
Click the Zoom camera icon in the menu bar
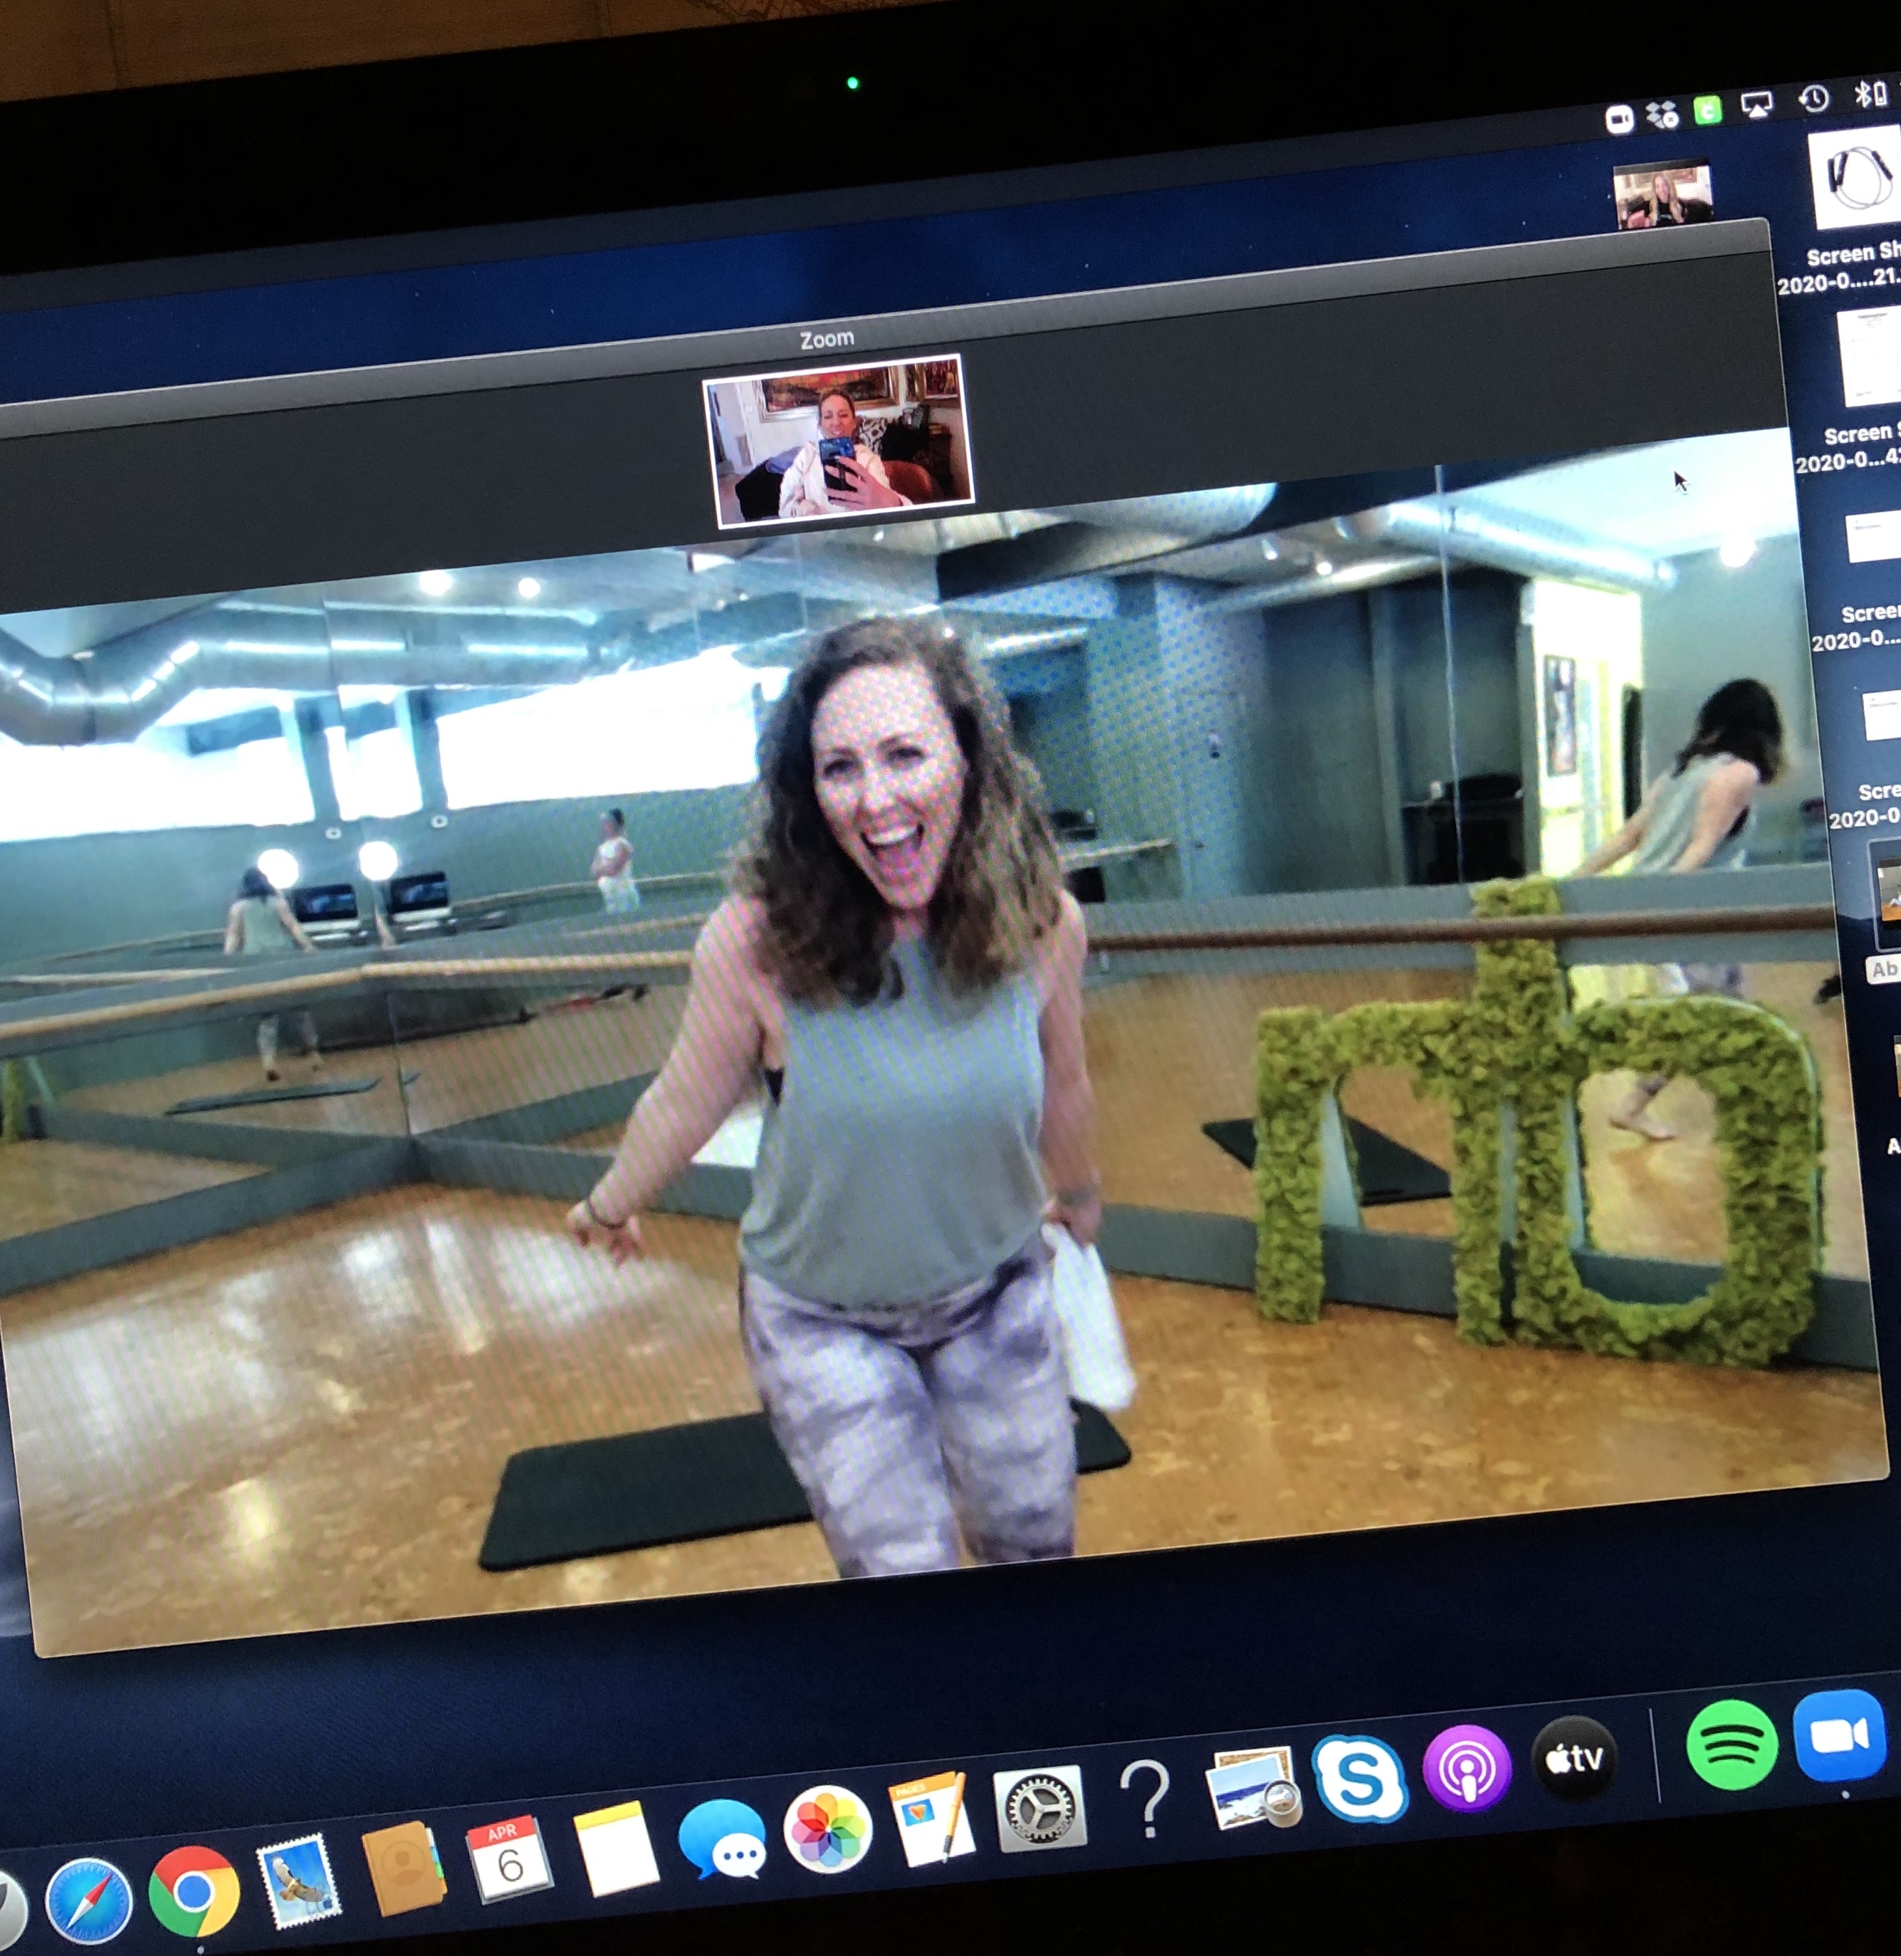click(x=1620, y=116)
